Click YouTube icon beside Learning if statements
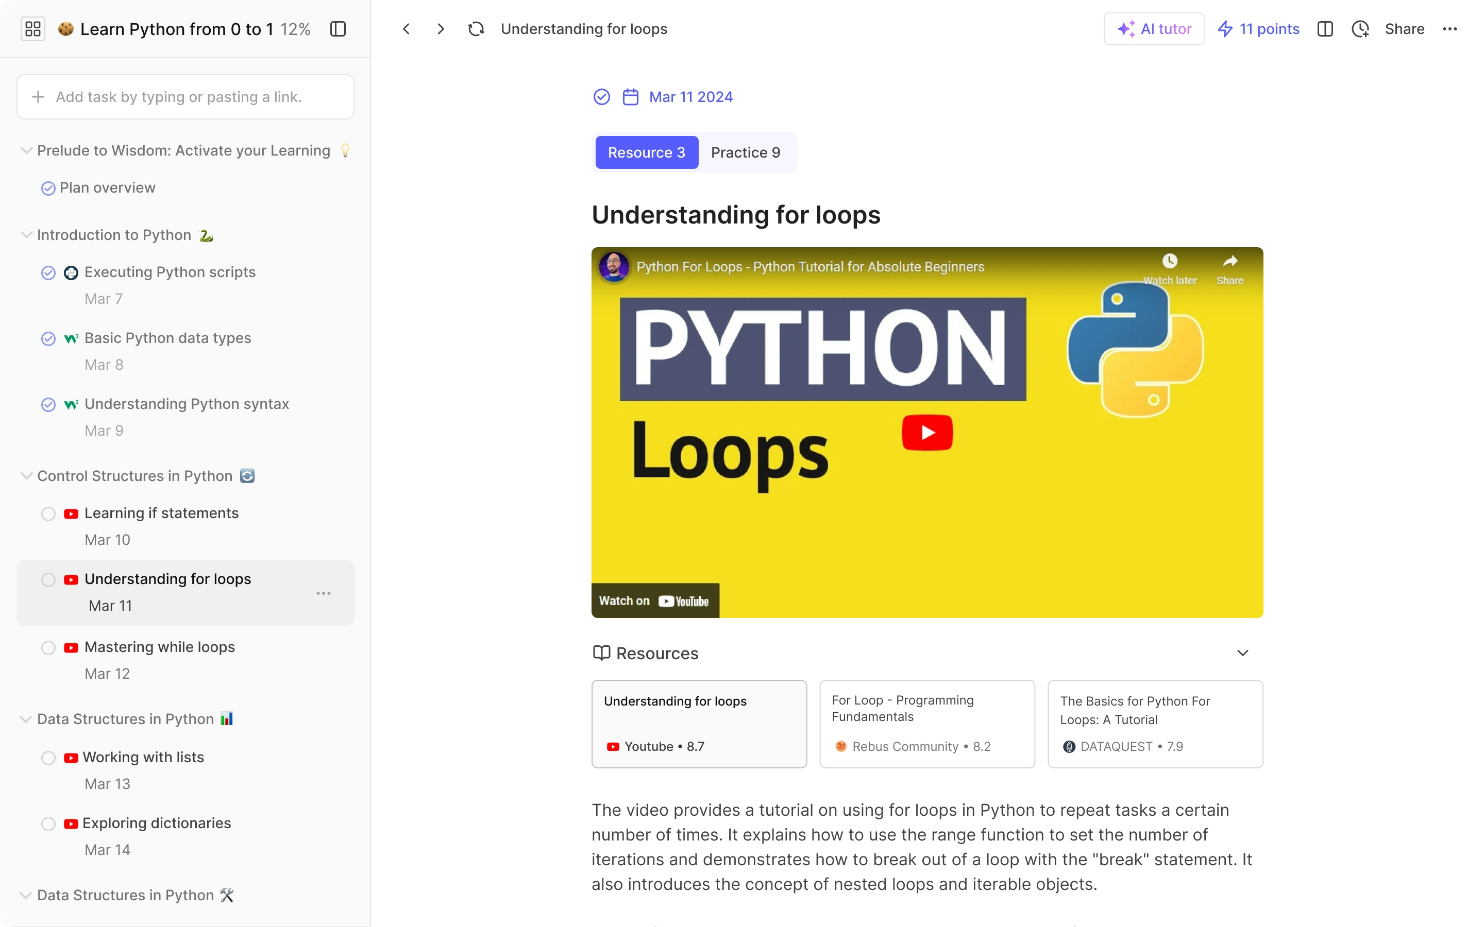Image resolution: width=1484 pixels, height=927 pixels. [x=71, y=514]
